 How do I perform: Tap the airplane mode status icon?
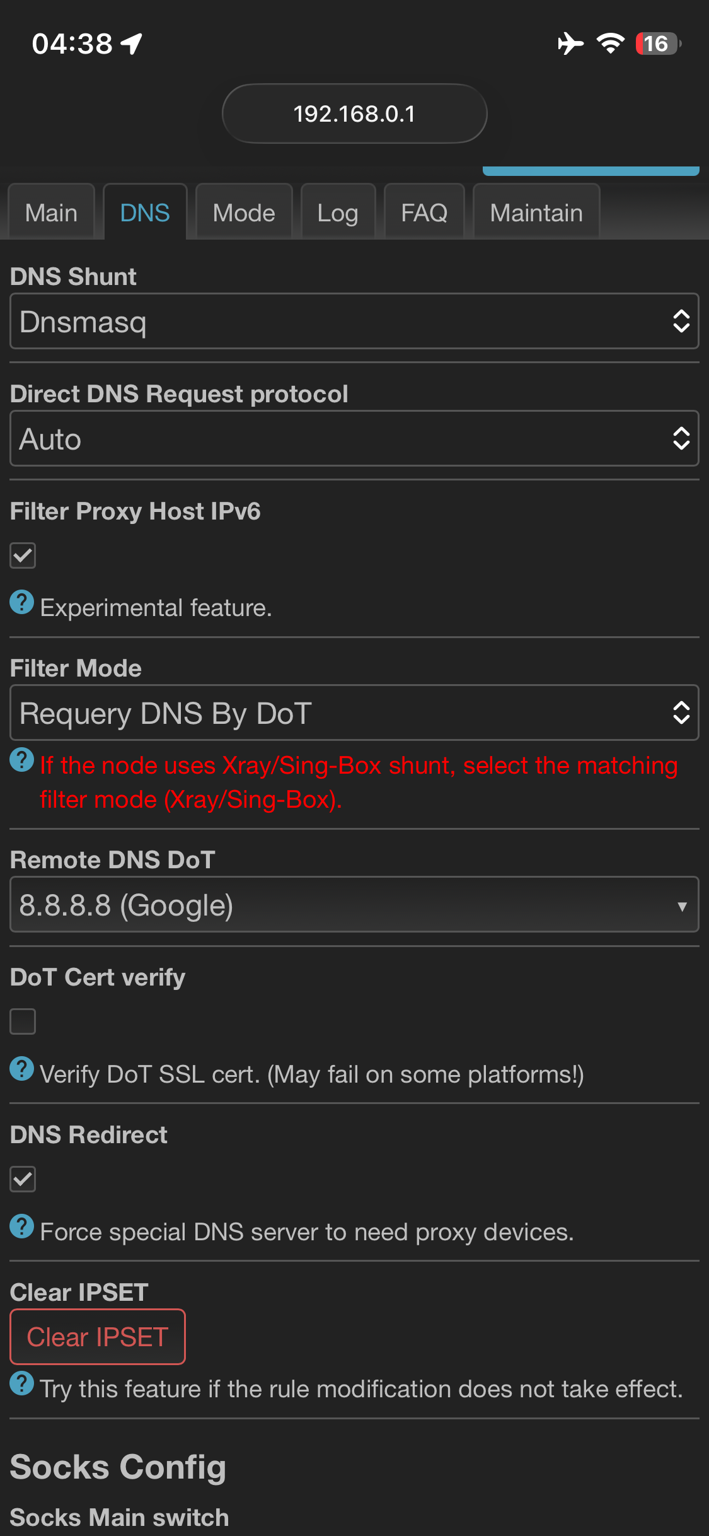tap(570, 44)
